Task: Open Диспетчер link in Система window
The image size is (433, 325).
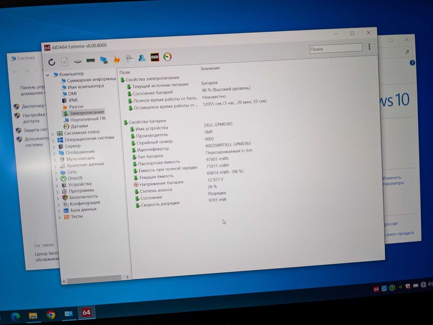Action: [33, 106]
